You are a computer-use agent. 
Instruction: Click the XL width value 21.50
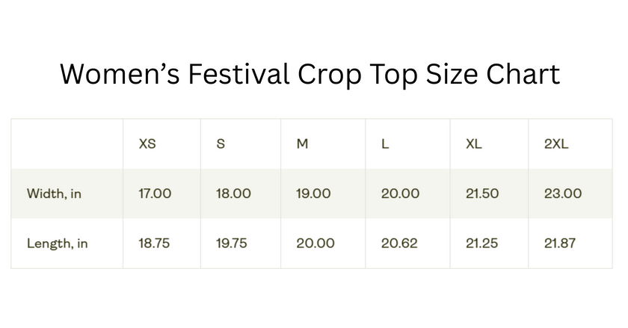pyautogui.click(x=482, y=194)
